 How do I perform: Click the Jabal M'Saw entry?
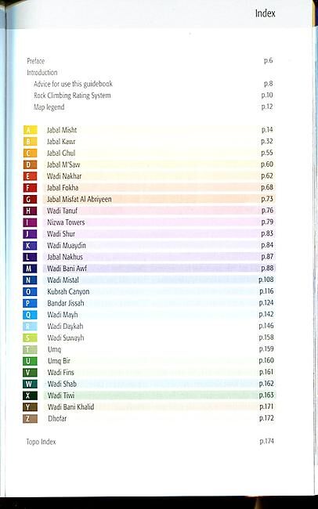pos(63,164)
